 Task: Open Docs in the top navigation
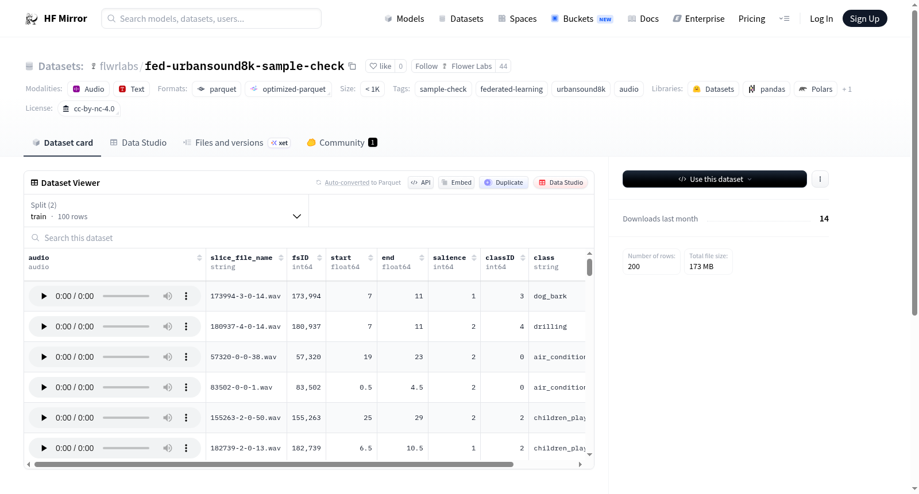tap(643, 19)
